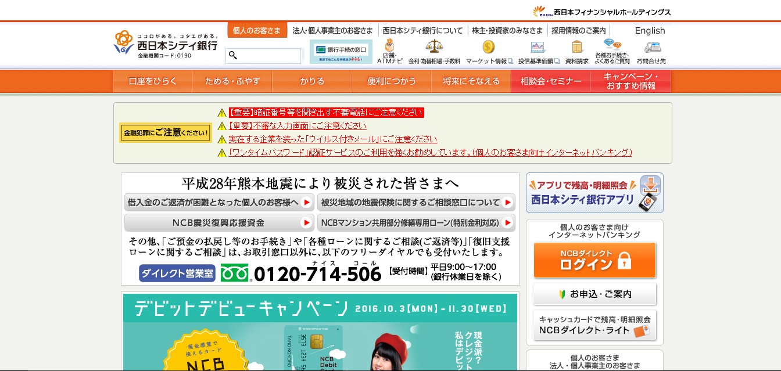
Task: Open 資料請求 document icon
Action: [x=576, y=51]
